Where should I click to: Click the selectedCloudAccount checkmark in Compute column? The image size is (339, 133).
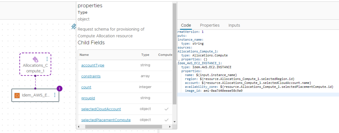click(x=166, y=109)
